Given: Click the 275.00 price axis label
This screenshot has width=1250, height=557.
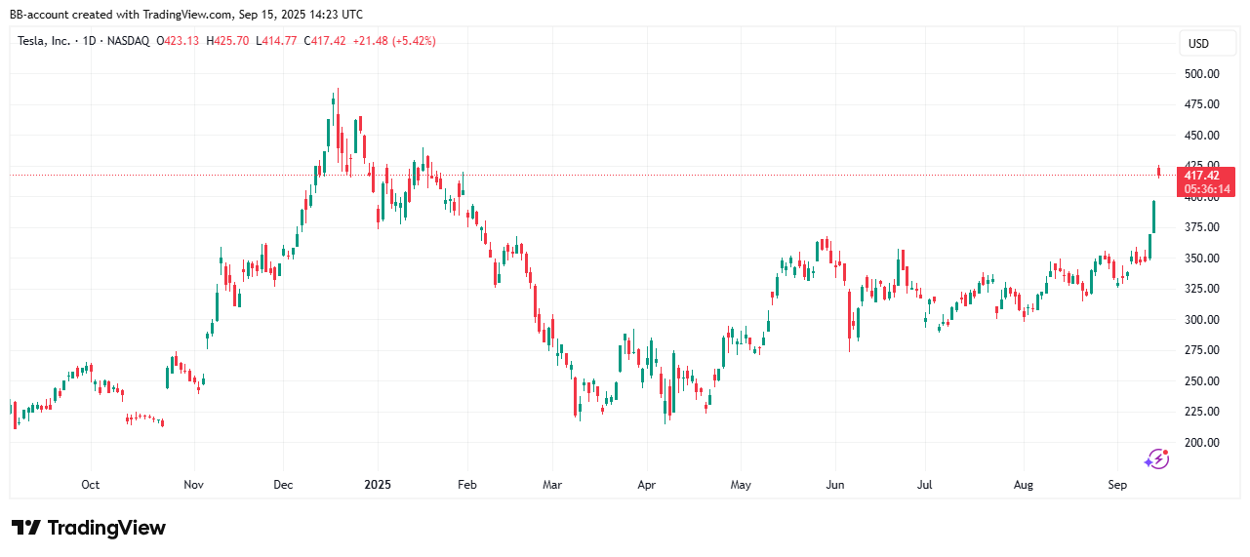Looking at the screenshot, I should click(x=1203, y=350).
